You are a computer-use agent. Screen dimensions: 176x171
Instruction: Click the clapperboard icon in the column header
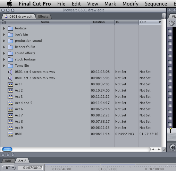click(4, 22)
